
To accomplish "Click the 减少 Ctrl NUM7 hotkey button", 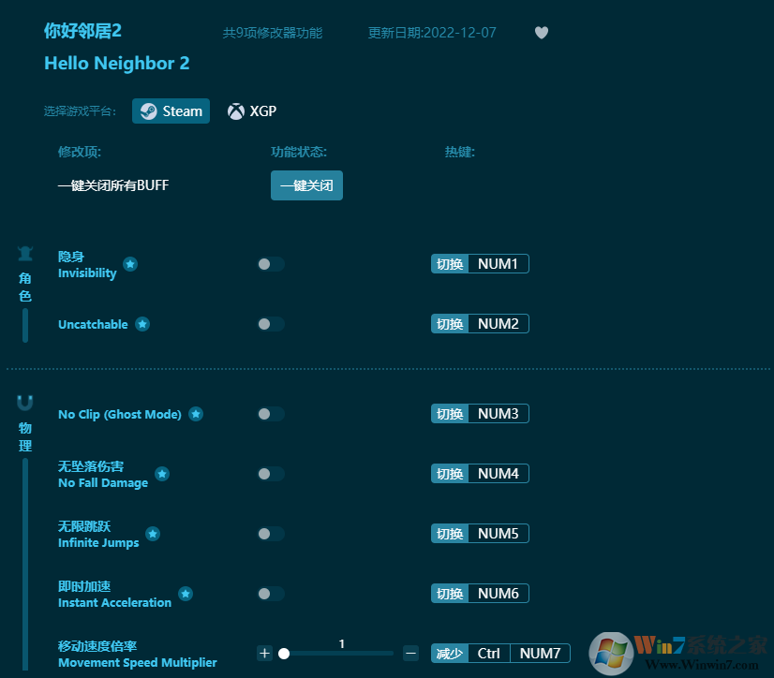I will pyautogui.click(x=500, y=654).
